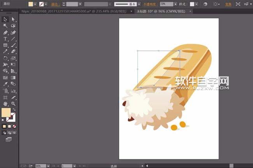The image size is (253, 168).
Task: Select the Lasso tool
Action: click(x=13, y=26)
